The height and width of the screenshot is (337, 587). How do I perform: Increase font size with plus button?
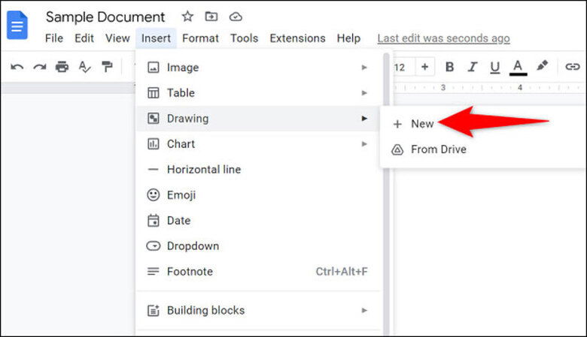(x=424, y=67)
